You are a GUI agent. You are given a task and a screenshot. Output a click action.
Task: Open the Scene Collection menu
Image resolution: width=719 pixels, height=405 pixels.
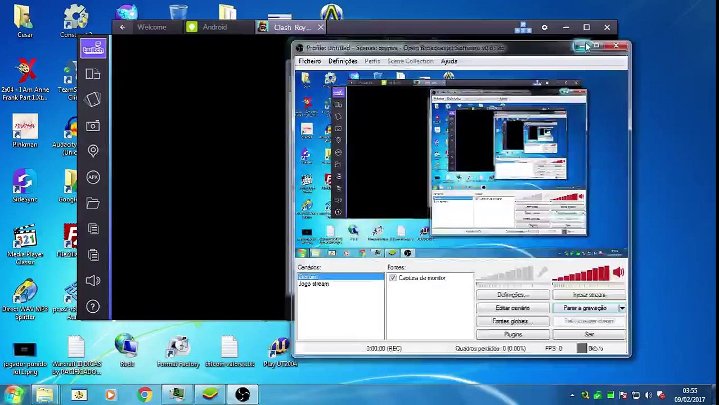pyautogui.click(x=410, y=61)
